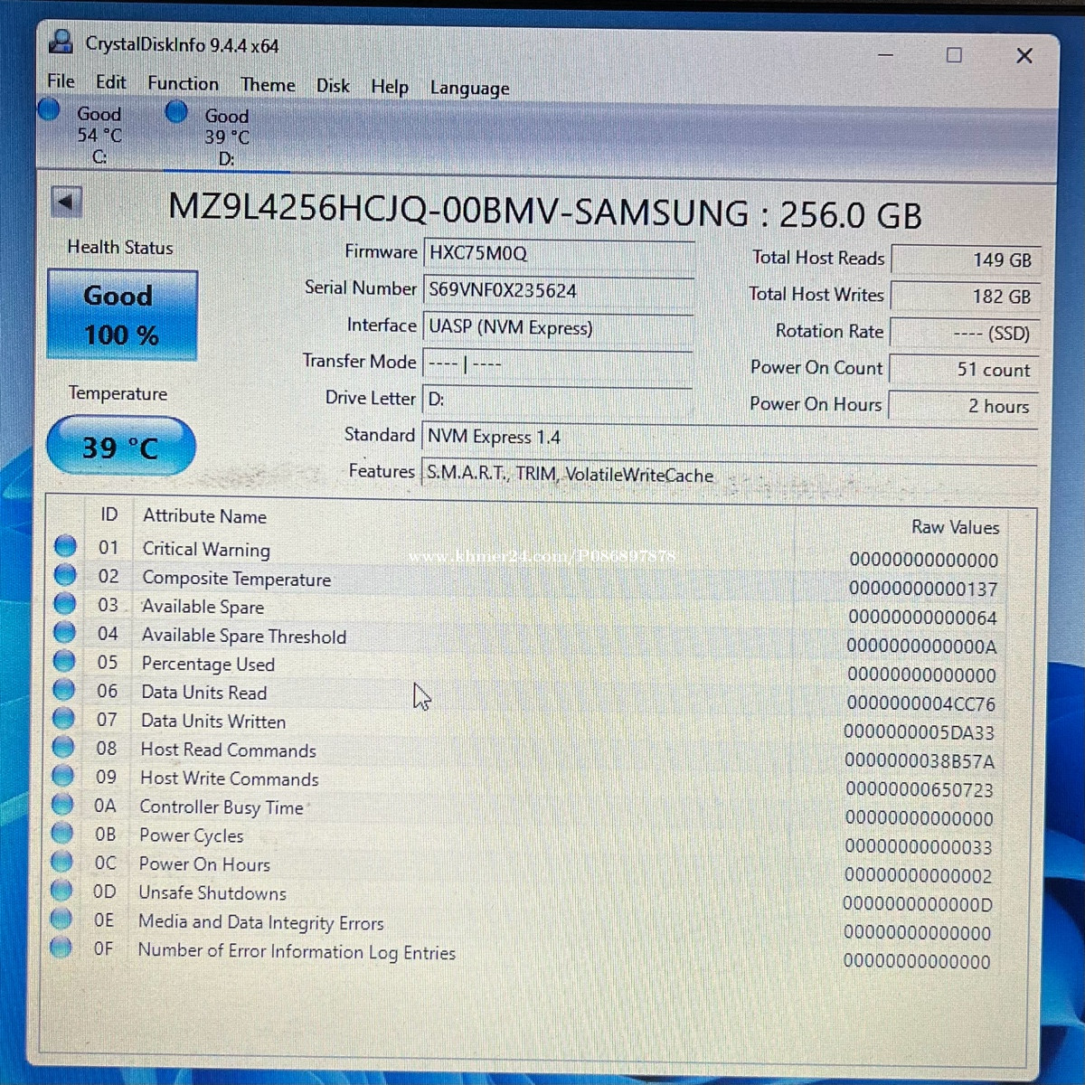Screen dimensions: 1085x1085
Task: Click the Serial Number field
Action: pyautogui.click(x=557, y=289)
